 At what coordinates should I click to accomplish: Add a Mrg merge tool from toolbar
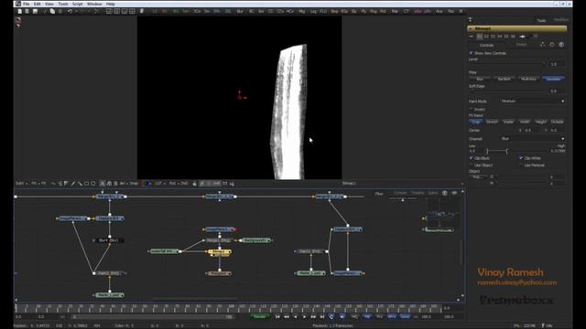click(301, 11)
